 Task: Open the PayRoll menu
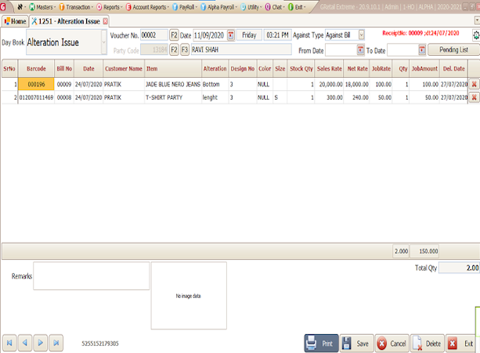pyautogui.click(x=185, y=7)
